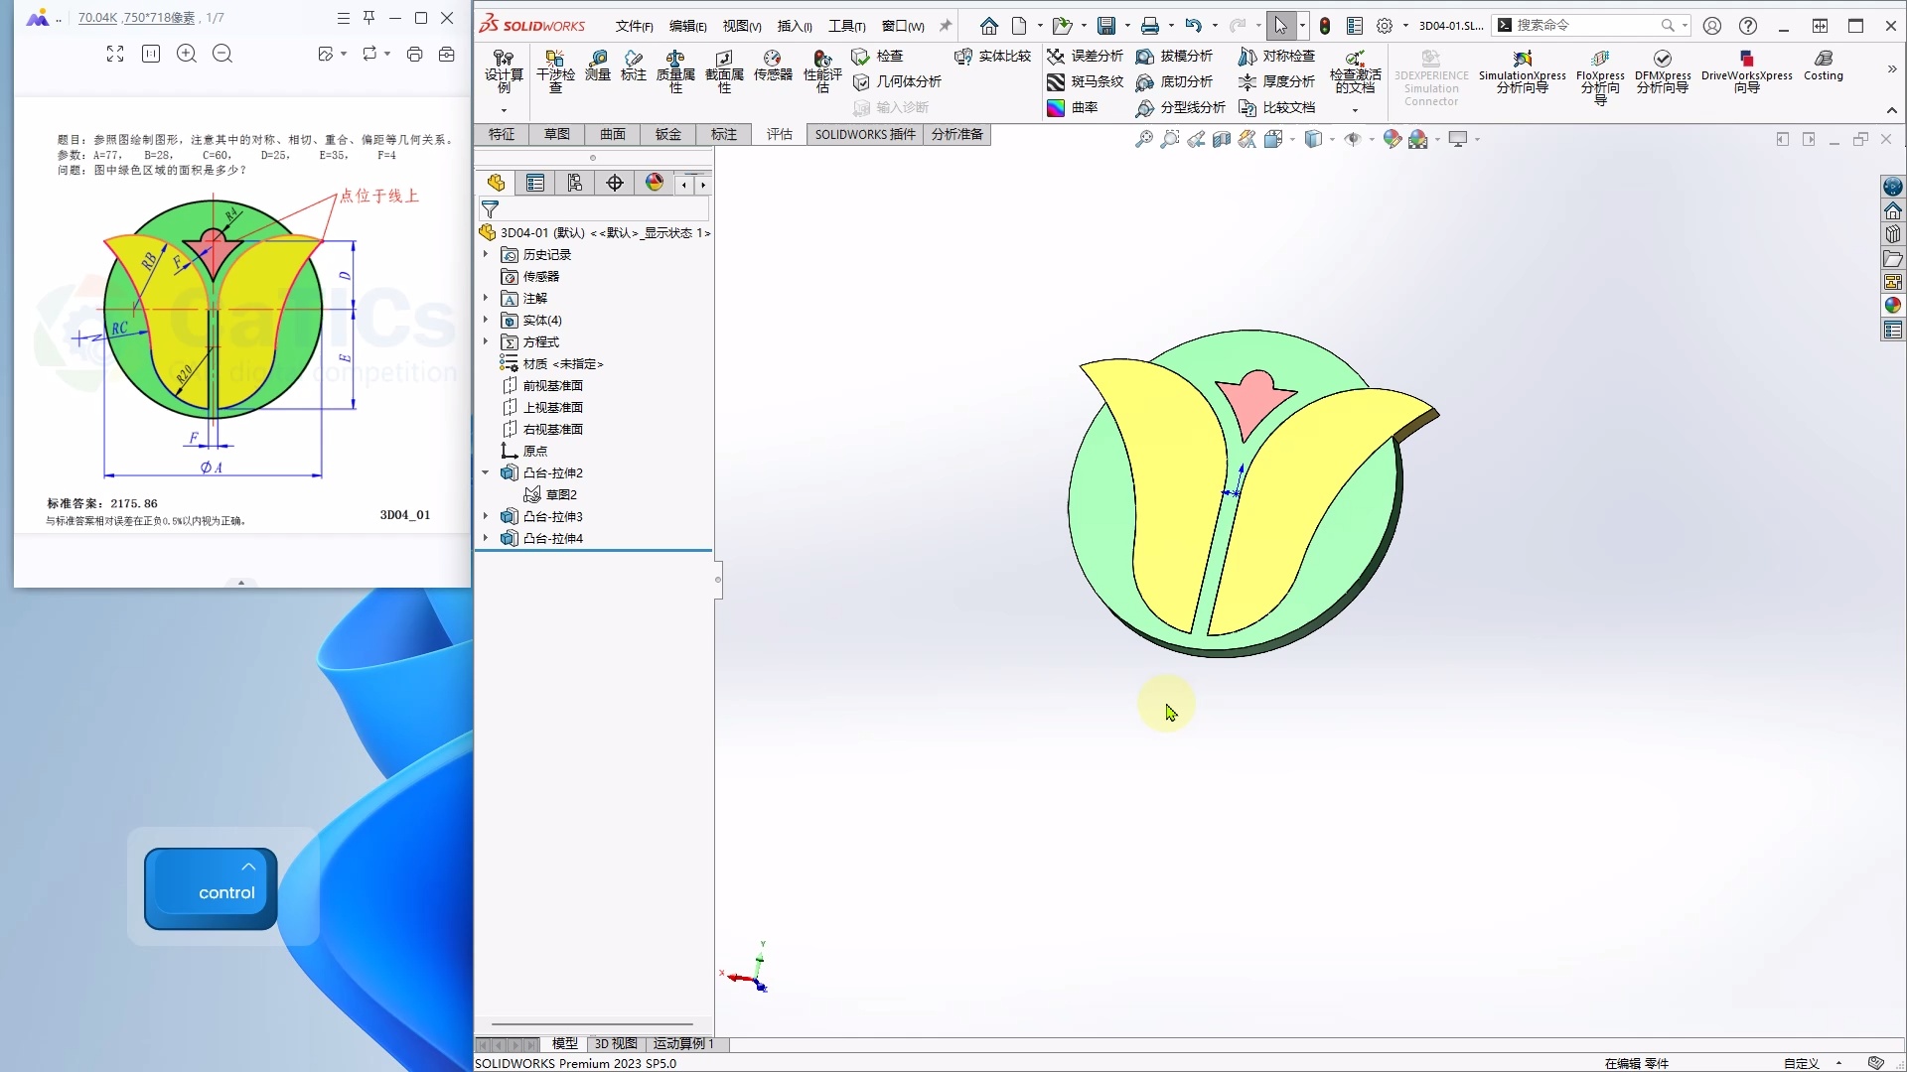This screenshot has width=1907, height=1072.
Task: Toggle the pushpin on the image viewer
Action: click(368, 17)
